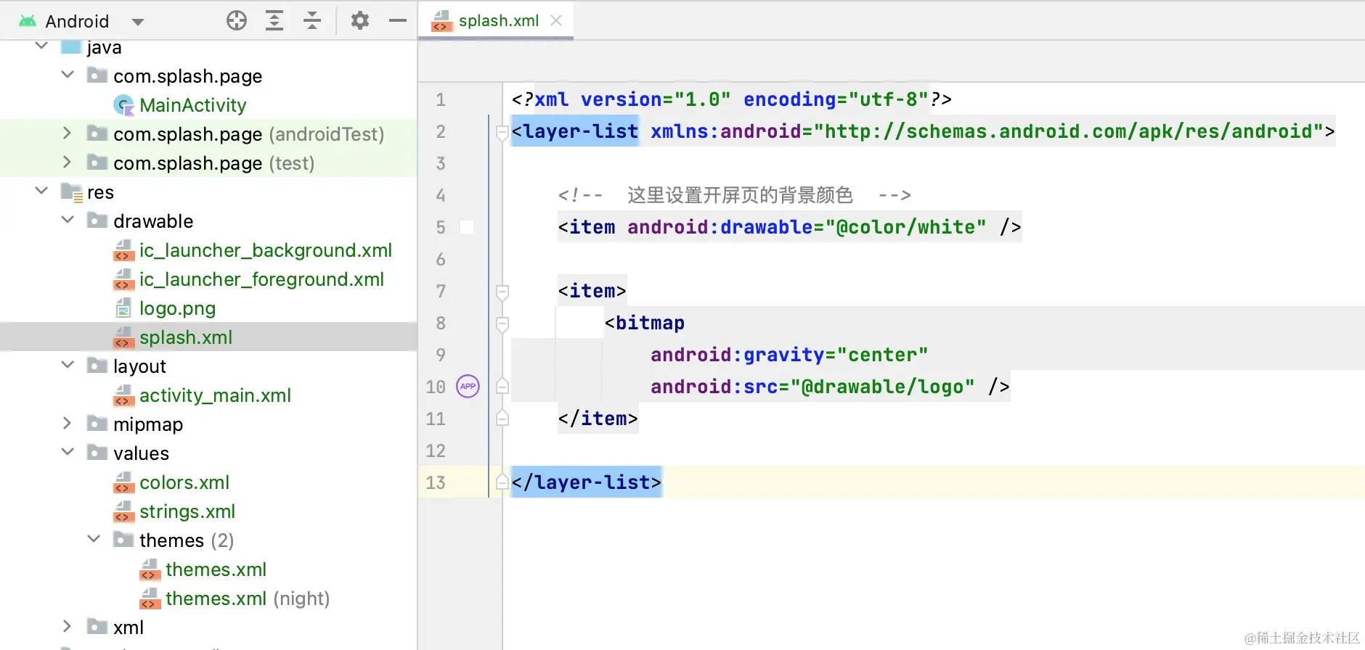Click the android:gravity="center" attribute
The height and width of the screenshot is (650, 1365).
click(x=789, y=355)
